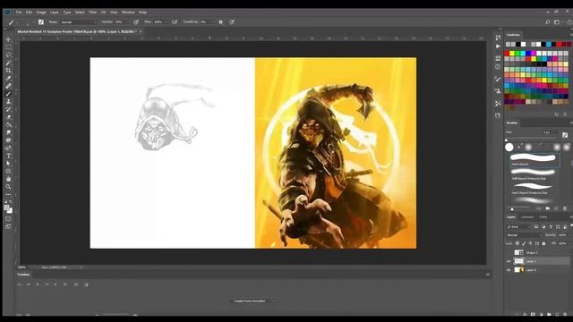The width and height of the screenshot is (573, 322).
Task: Select the Lasso tool
Action: [x=8, y=55]
